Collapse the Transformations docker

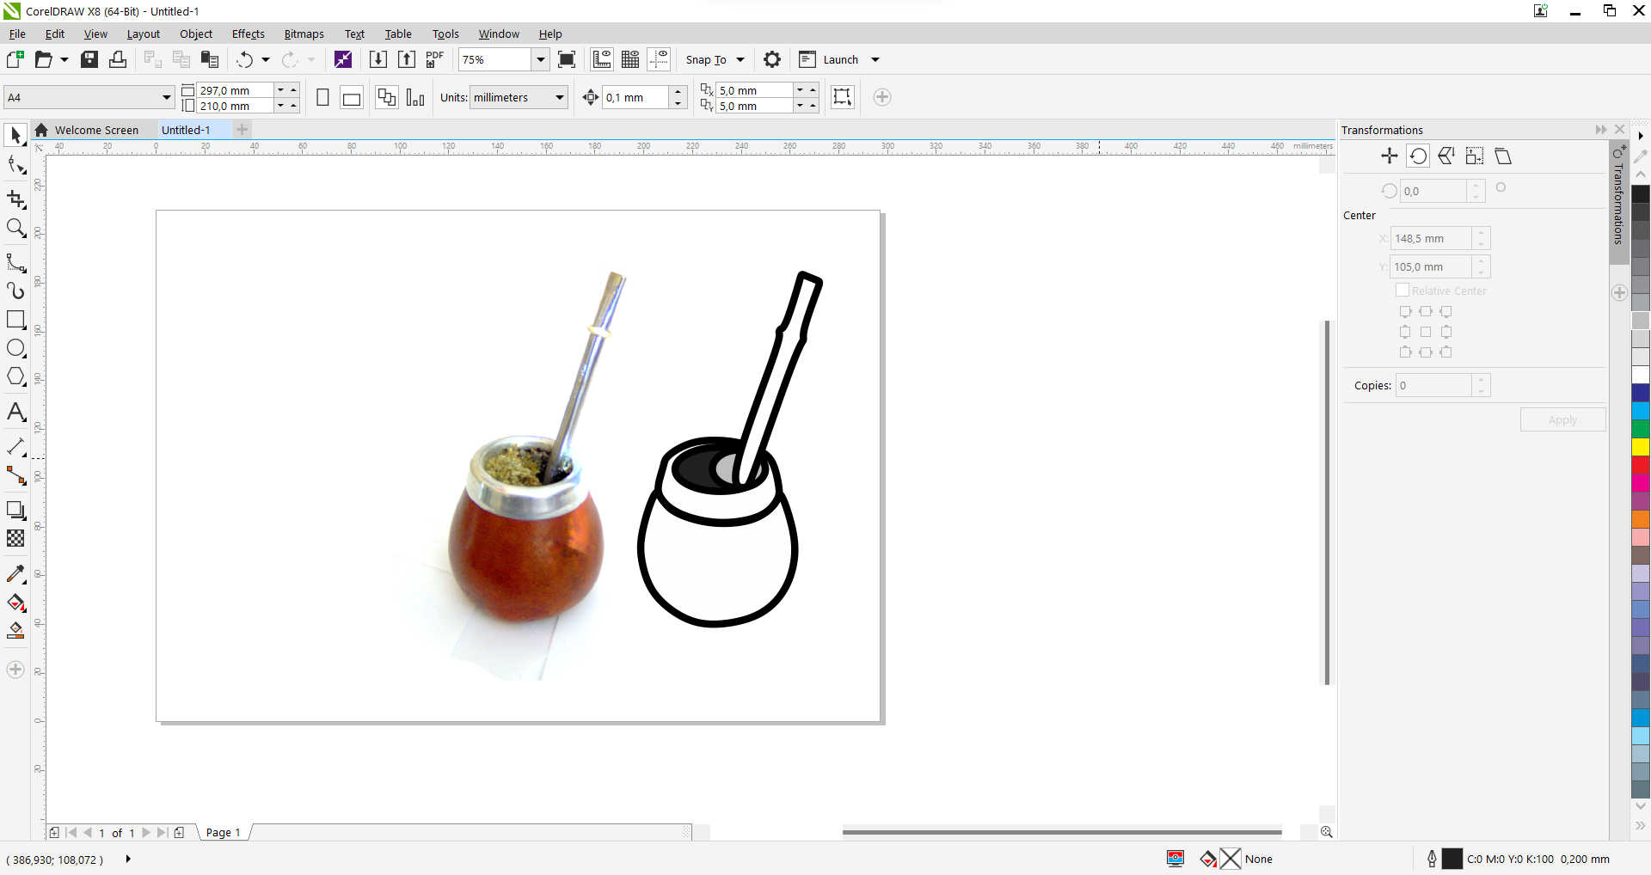1600,130
